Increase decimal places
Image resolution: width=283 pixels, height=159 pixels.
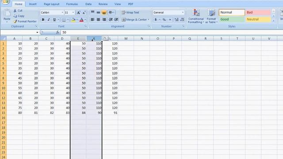pyautogui.click(x=176, y=19)
